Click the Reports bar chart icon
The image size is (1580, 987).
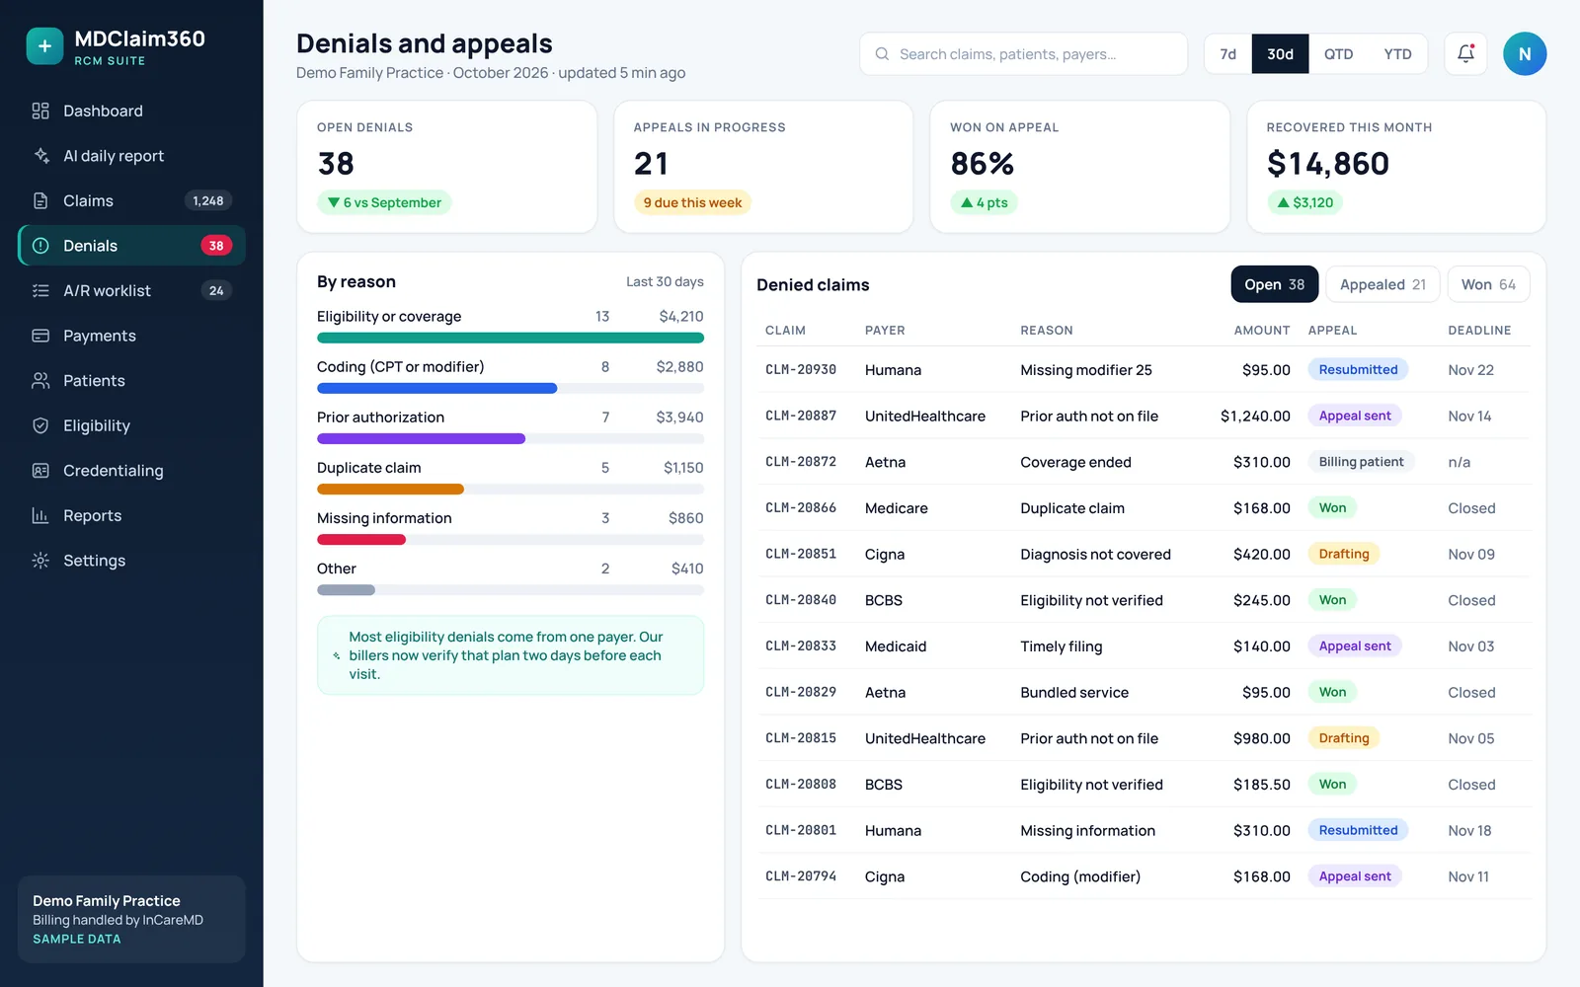40,515
